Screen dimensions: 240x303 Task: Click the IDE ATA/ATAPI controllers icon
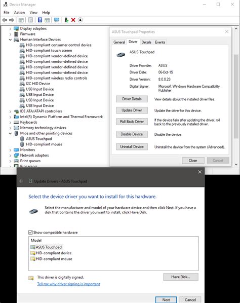click(16, 111)
